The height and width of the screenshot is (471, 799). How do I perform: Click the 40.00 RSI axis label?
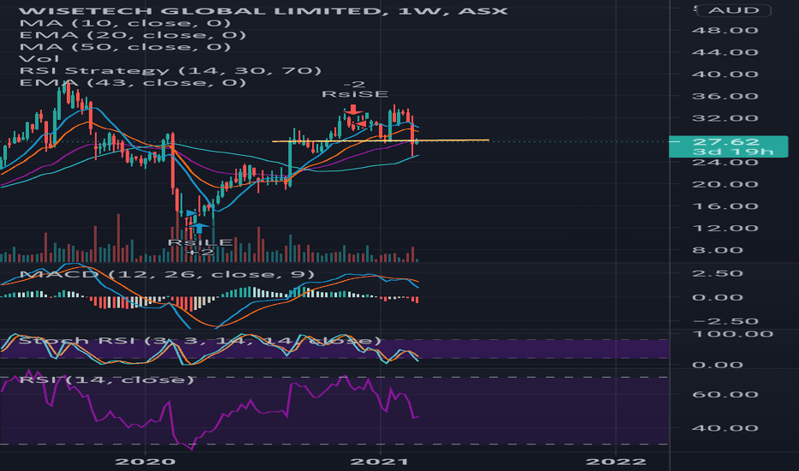(724, 428)
